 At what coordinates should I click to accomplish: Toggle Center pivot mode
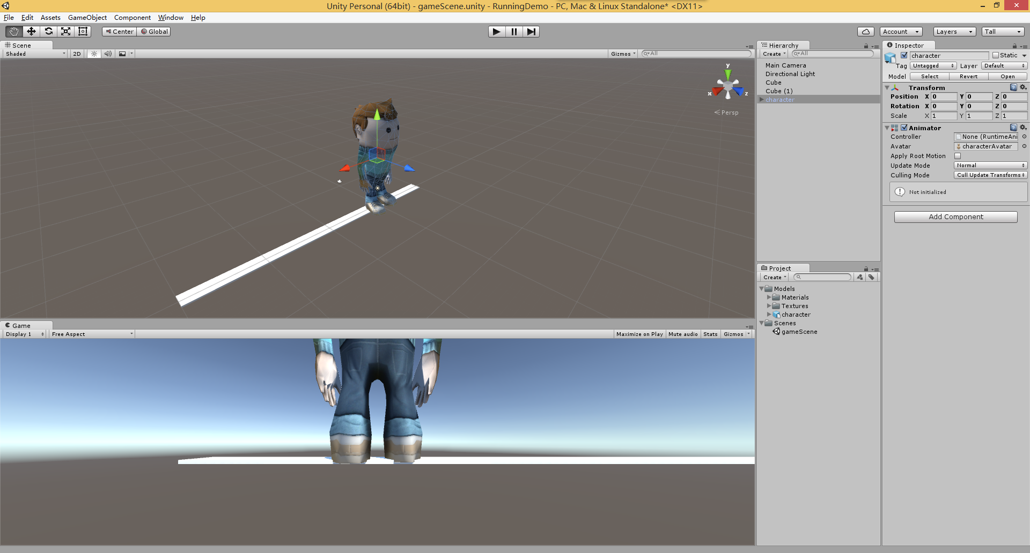pos(119,32)
